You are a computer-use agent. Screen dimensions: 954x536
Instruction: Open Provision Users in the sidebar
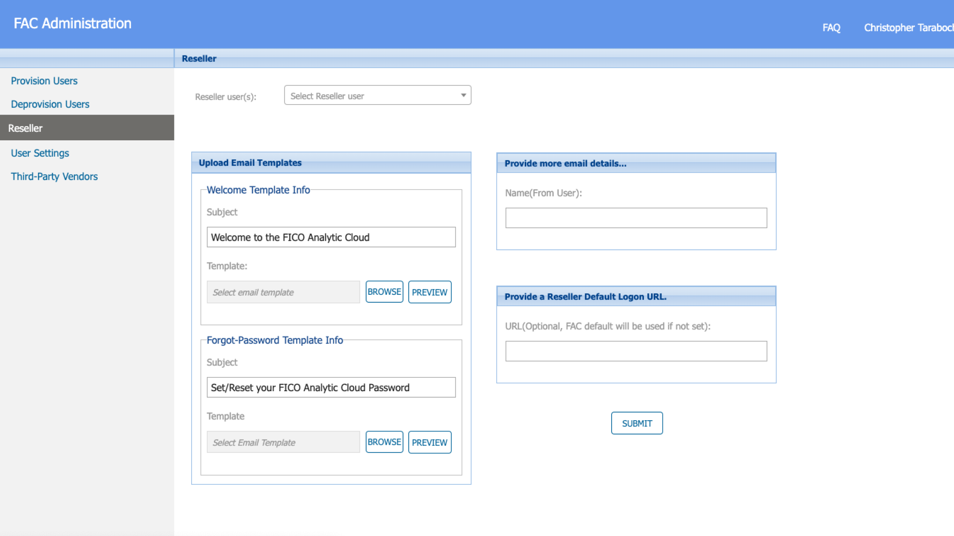(44, 81)
